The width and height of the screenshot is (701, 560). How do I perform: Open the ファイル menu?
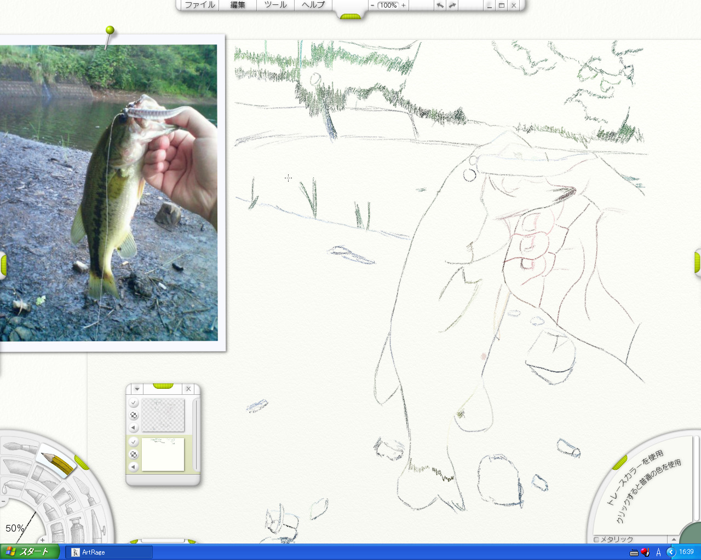coord(199,5)
